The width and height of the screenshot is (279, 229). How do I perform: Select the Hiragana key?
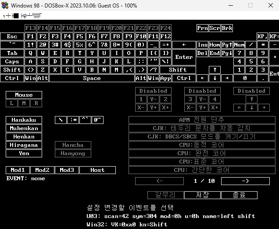[x=24, y=145]
